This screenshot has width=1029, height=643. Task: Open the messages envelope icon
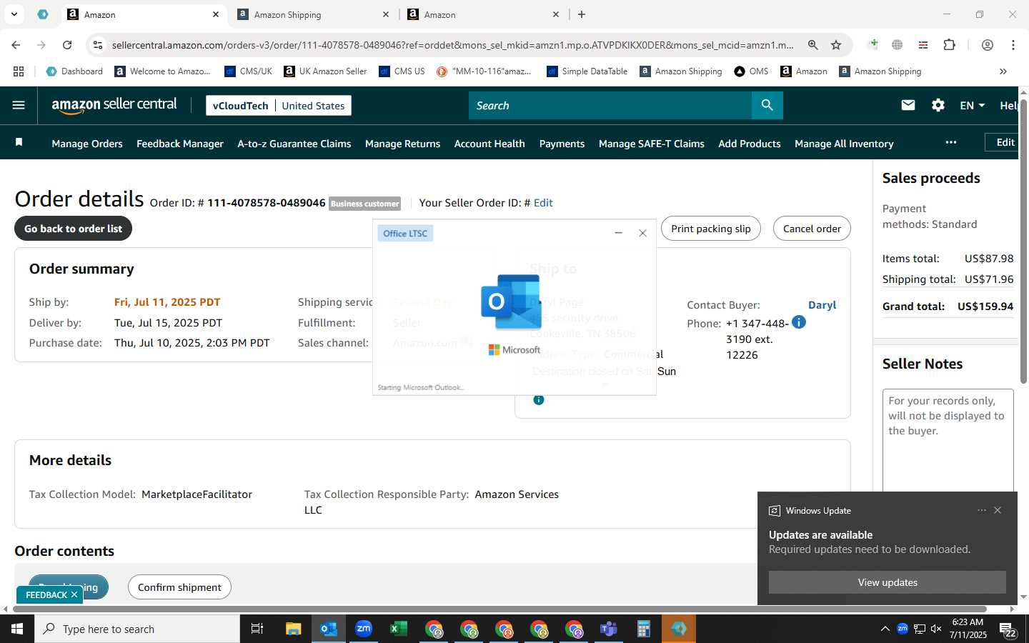tap(908, 105)
